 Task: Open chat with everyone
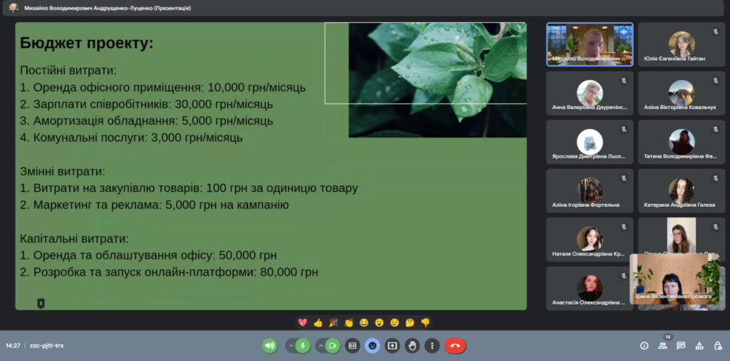tap(681, 345)
